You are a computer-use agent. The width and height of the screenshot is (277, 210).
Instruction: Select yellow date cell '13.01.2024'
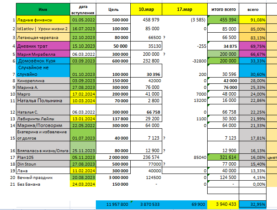click(83, 119)
